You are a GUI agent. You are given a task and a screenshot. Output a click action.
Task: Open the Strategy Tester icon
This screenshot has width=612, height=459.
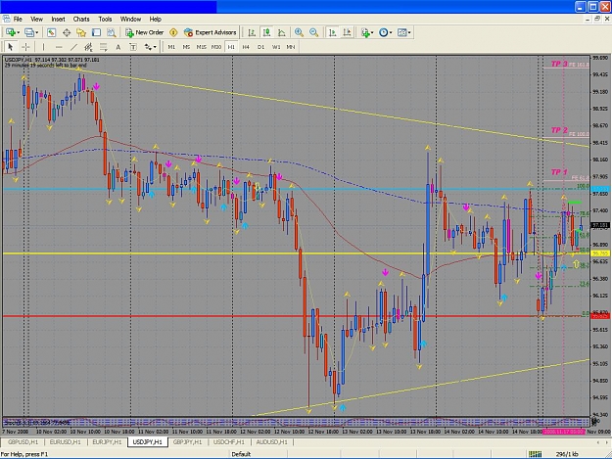tap(112, 32)
